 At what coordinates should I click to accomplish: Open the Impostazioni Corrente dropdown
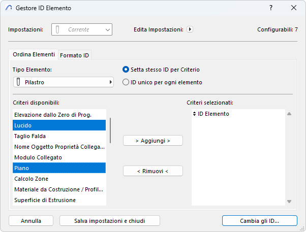coord(81,29)
